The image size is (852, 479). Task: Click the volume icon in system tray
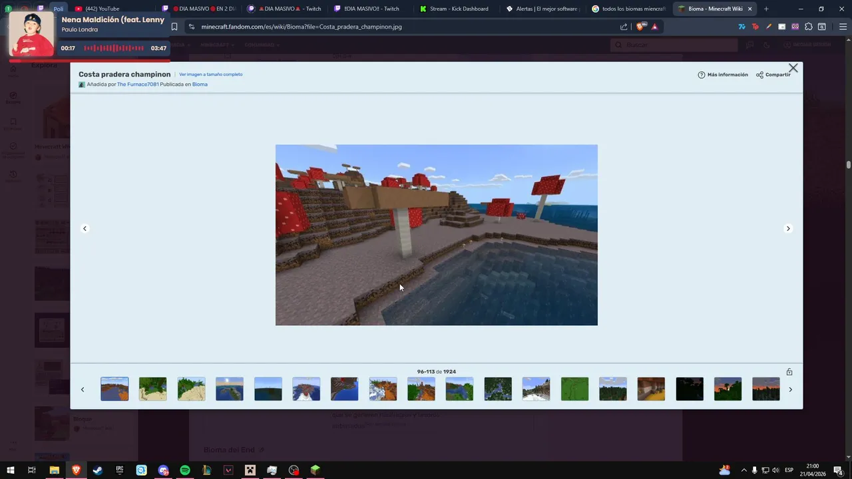(x=775, y=470)
